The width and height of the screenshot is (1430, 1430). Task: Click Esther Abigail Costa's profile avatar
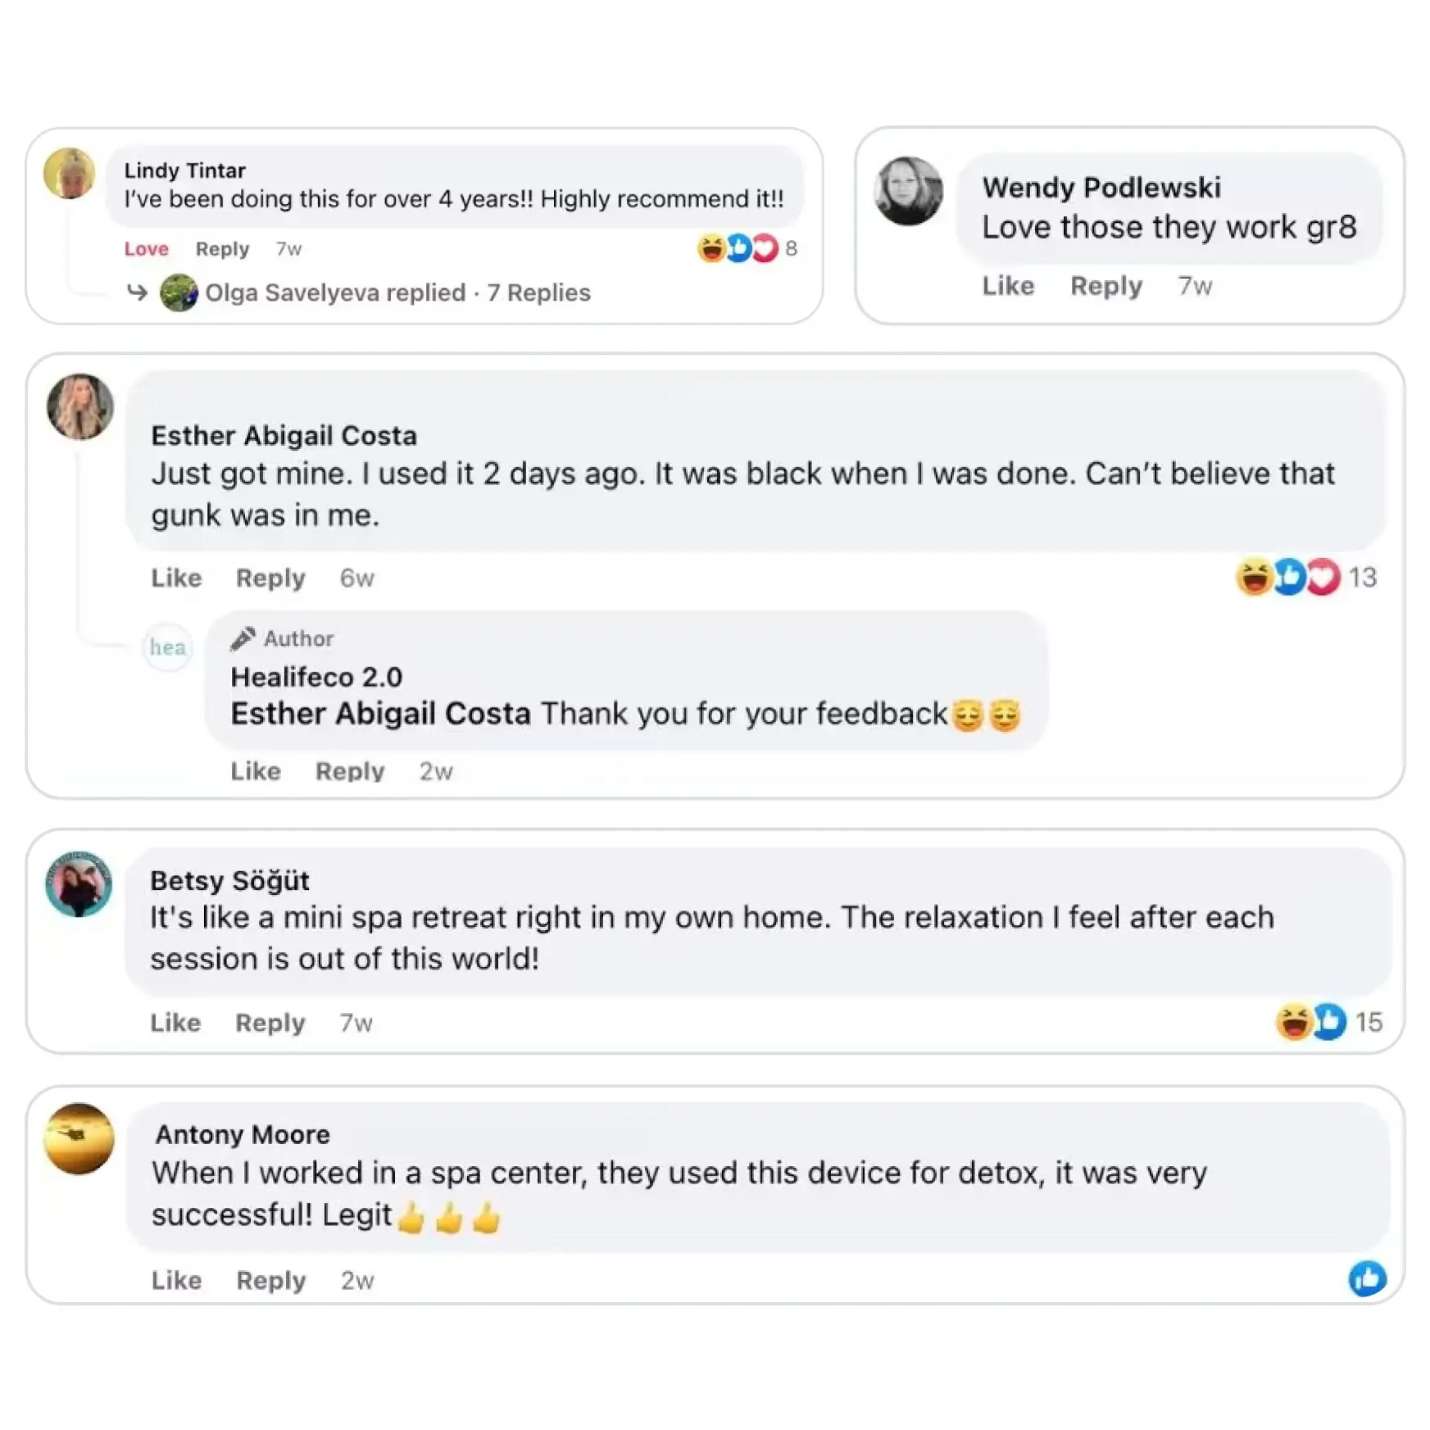(79, 406)
